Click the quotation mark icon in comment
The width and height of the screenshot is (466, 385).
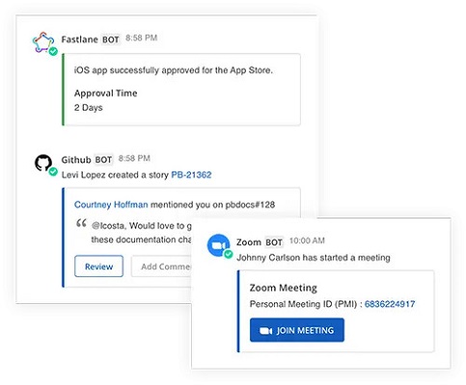tap(81, 223)
